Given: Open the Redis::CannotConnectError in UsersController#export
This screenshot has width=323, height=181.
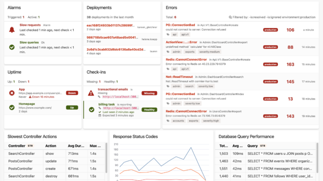Looking at the screenshot, I should point(186,111).
